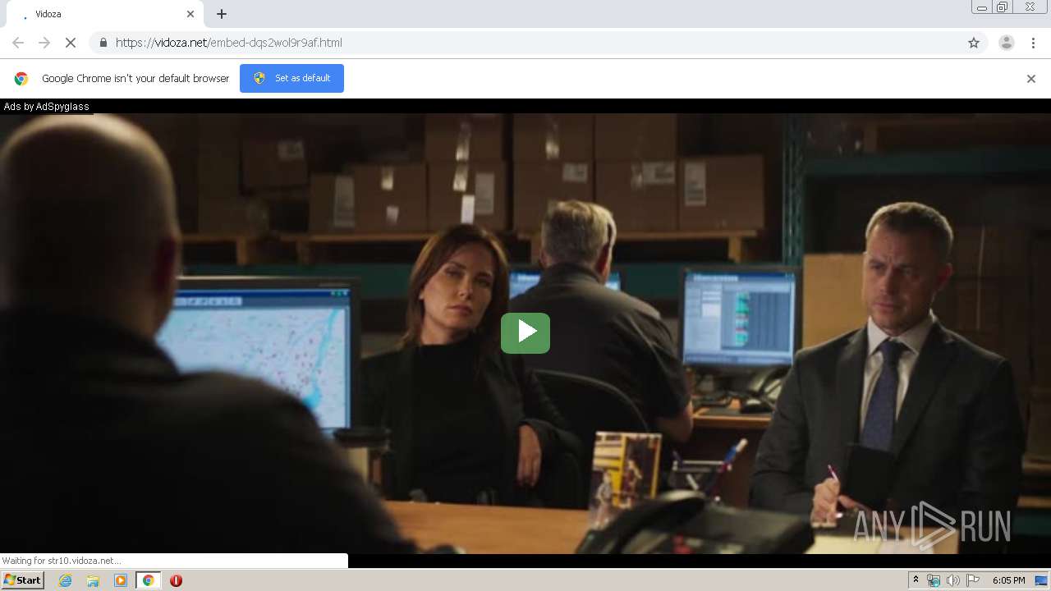Open Windows Media Player from taskbar
Image resolution: width=1051 pixels, height=591 pixels.
coord(121,580)
